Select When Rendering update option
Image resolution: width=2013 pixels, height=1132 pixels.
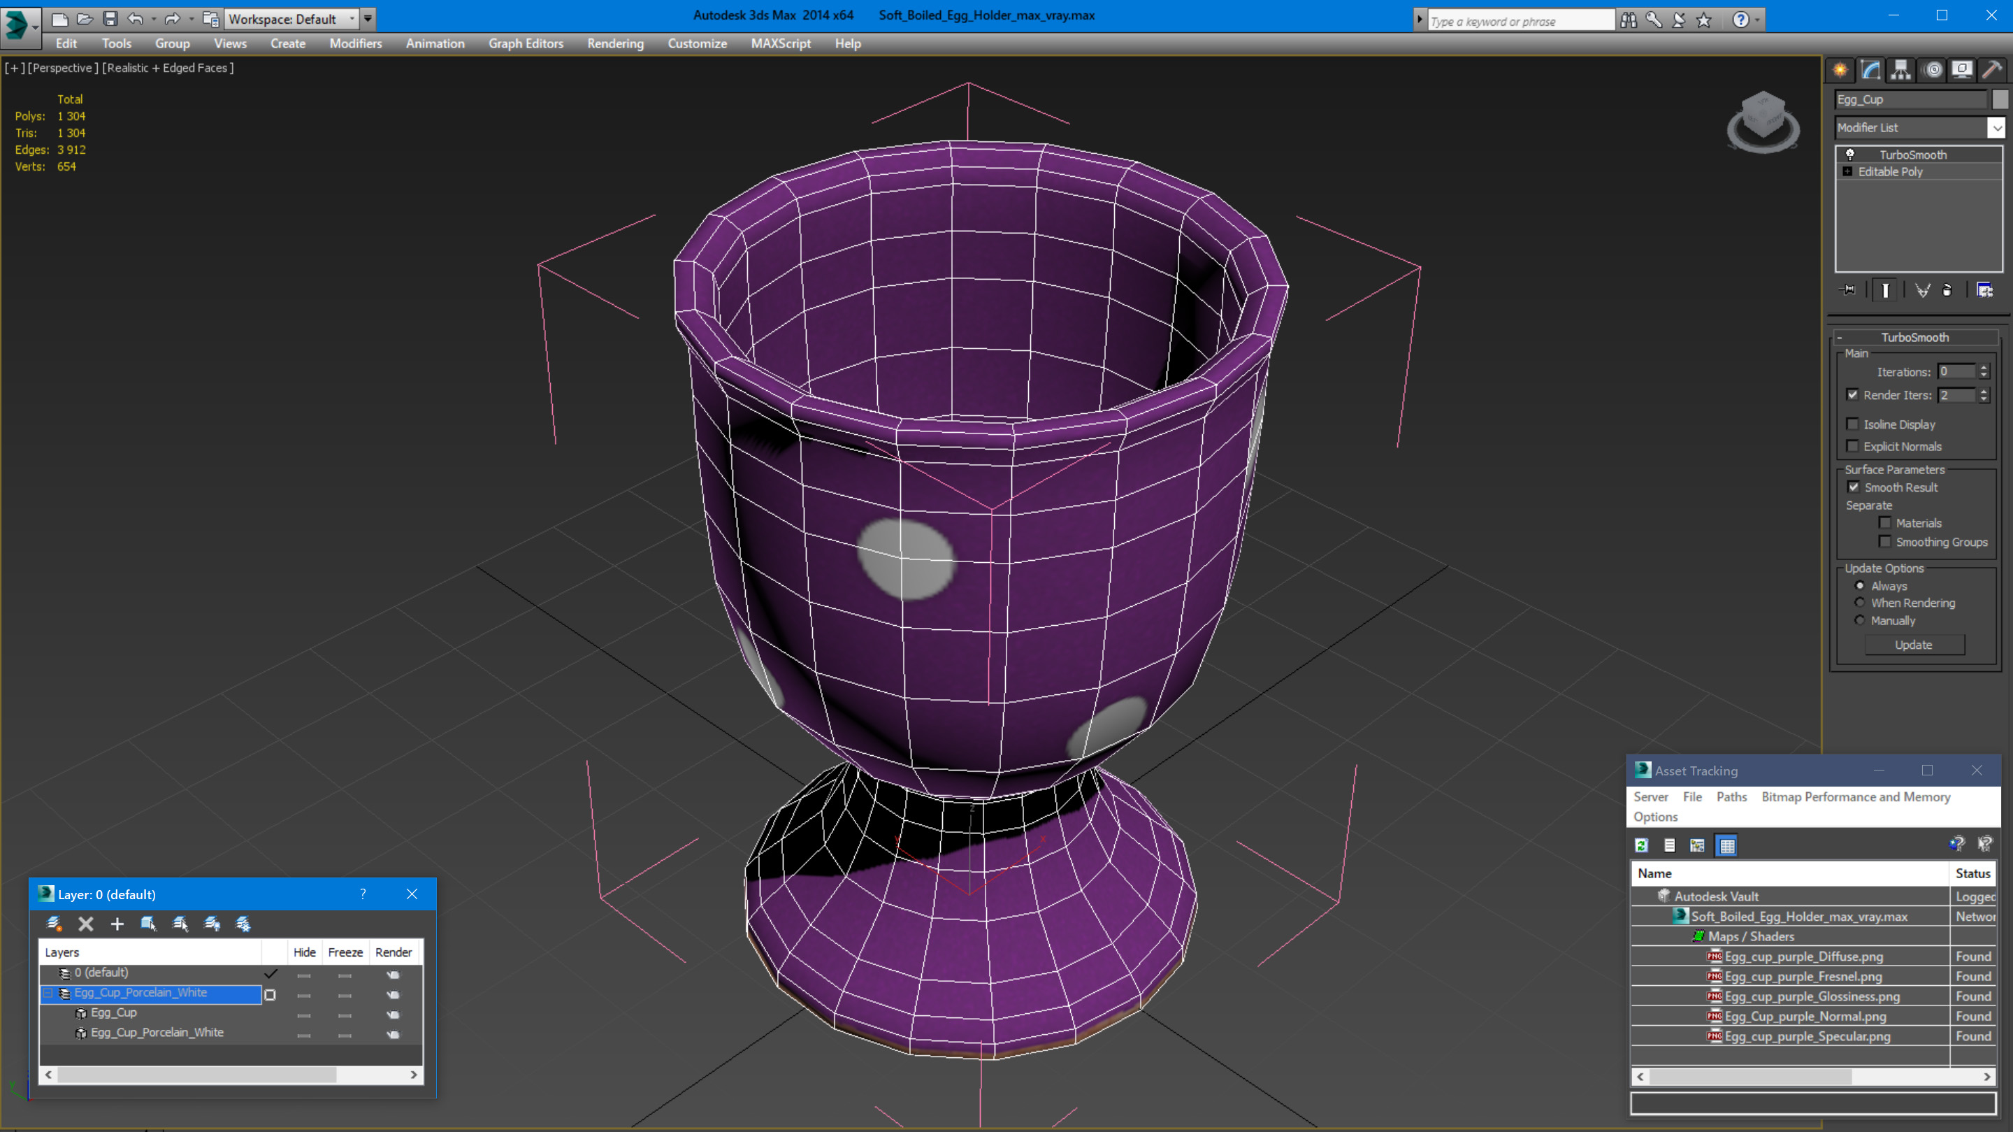point(1860,603)
